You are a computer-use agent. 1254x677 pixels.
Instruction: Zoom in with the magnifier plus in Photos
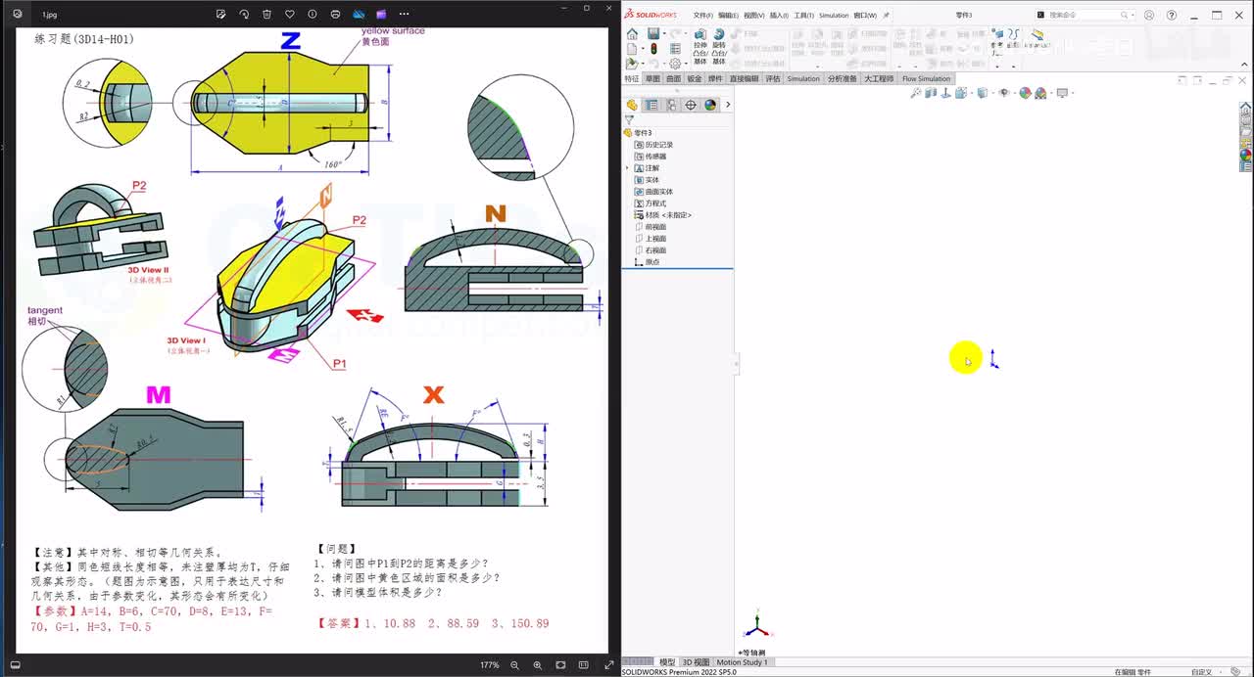tap(537, 665)
